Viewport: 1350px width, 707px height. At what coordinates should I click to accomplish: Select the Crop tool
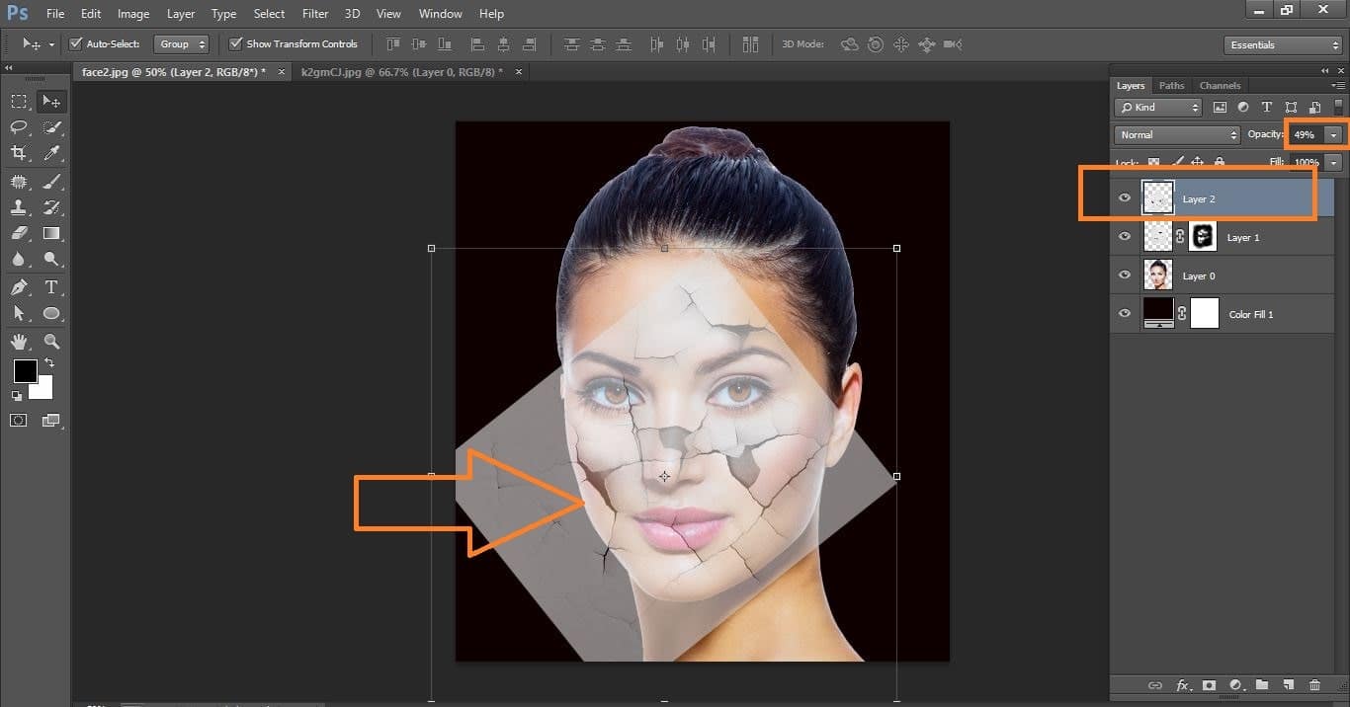[x=19, y=153]
